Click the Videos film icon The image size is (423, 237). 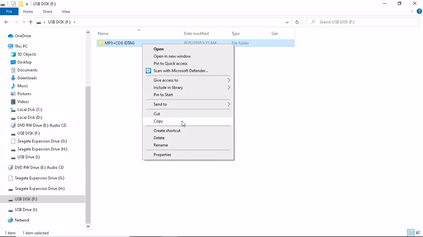tap(13, 102)
